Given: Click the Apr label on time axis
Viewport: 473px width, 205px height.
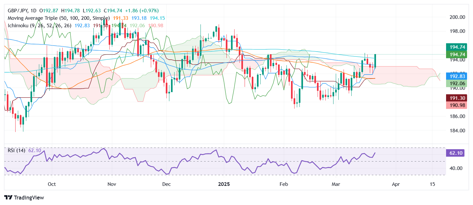Looking at the screenshot, I should point(395,184).
